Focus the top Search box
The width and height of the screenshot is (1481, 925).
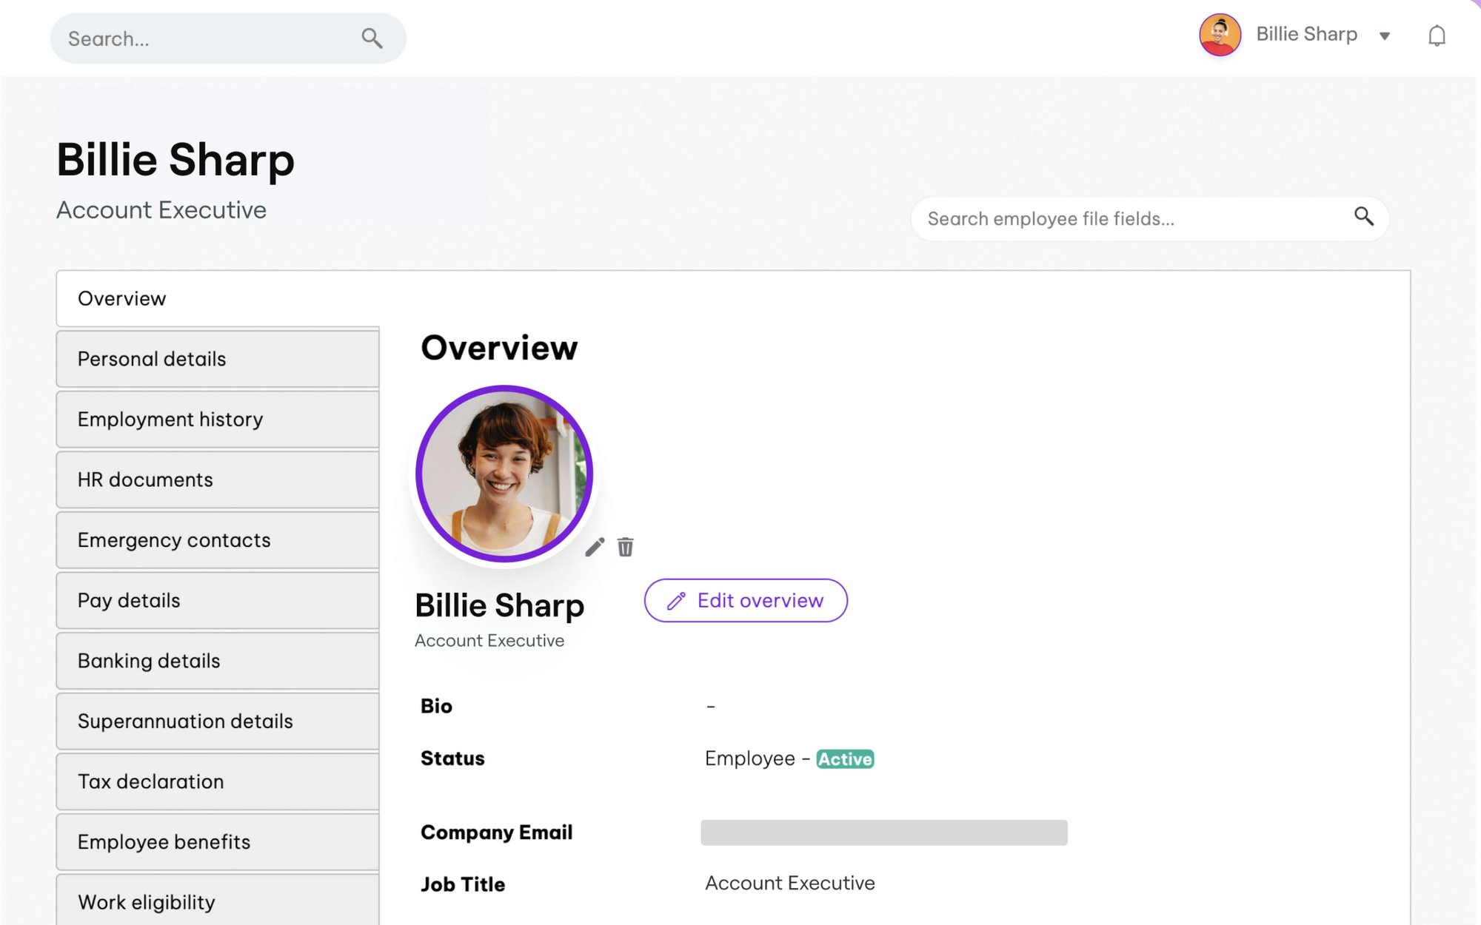pyautogui.click(x=207, y=38)
